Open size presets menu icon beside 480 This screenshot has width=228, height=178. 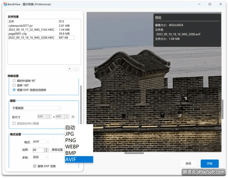point(73,117)
